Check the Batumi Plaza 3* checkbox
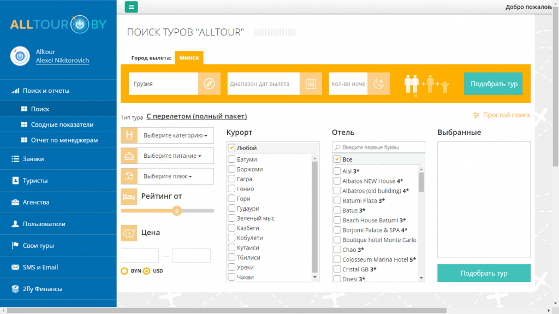 [337, 200]
